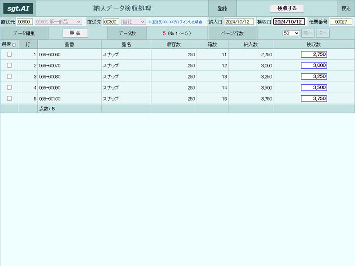Click the 納入数 value 2,750

(267, 55)
